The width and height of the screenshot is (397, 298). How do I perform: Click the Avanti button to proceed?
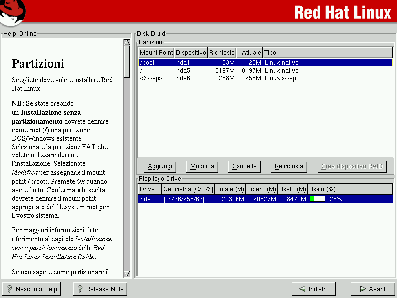coord(373,289)
